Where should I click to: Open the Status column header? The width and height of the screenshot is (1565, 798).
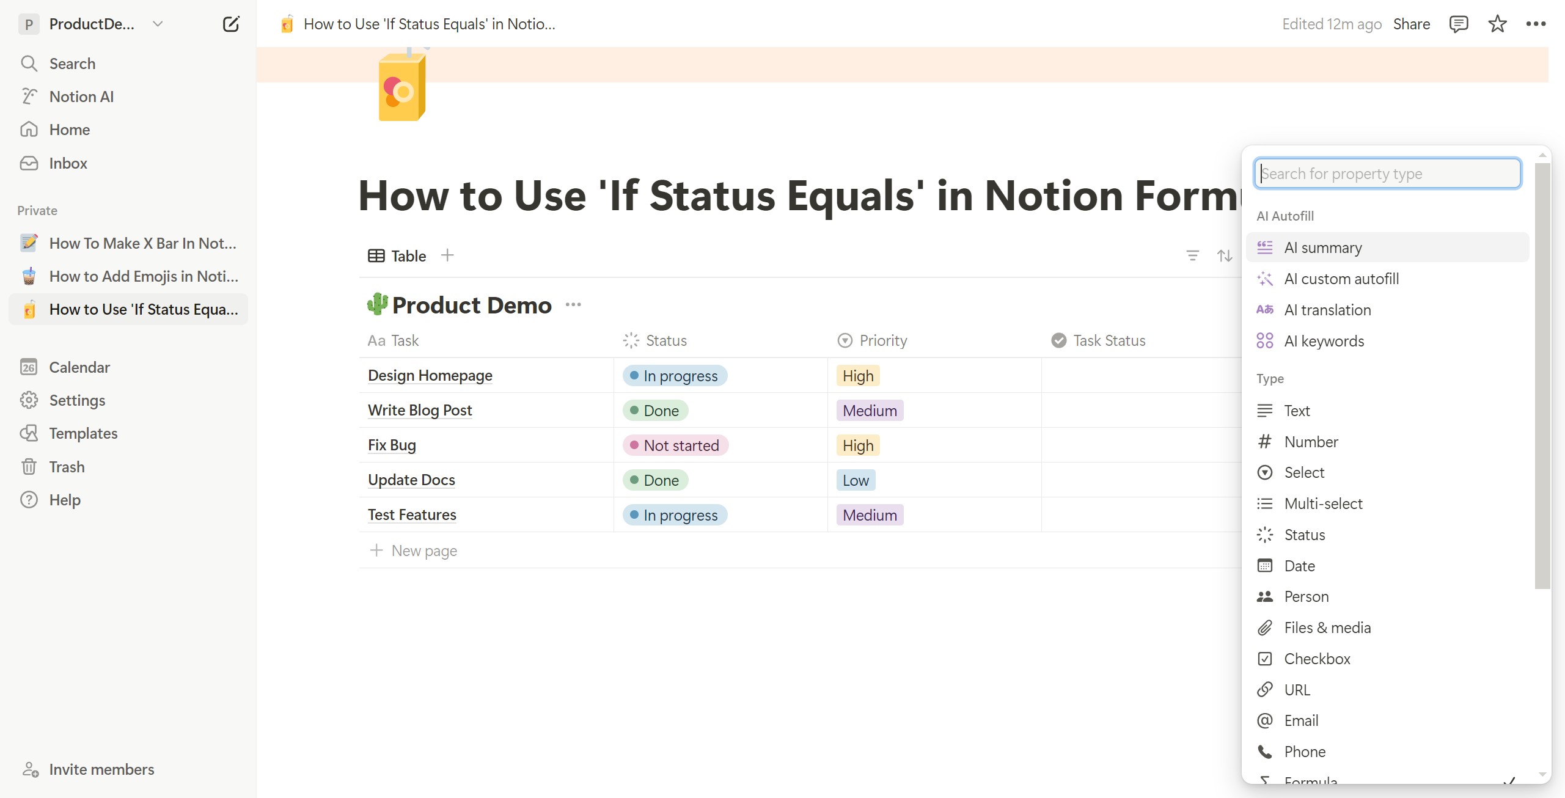[721, 340]
